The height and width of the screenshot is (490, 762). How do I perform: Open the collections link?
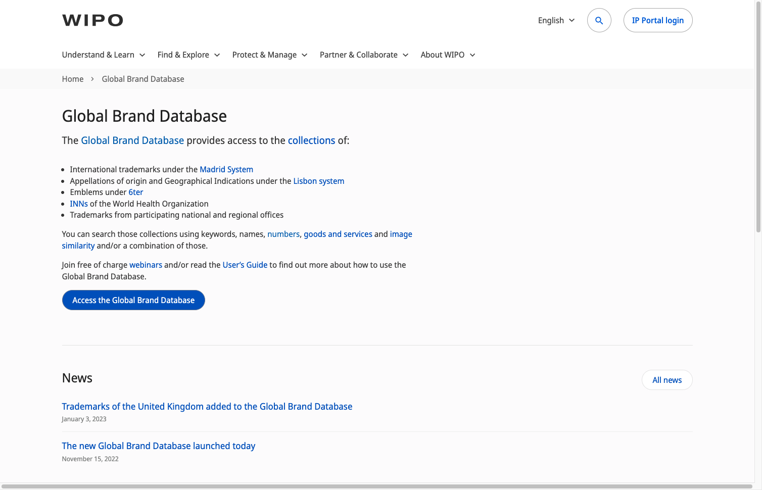311,140
